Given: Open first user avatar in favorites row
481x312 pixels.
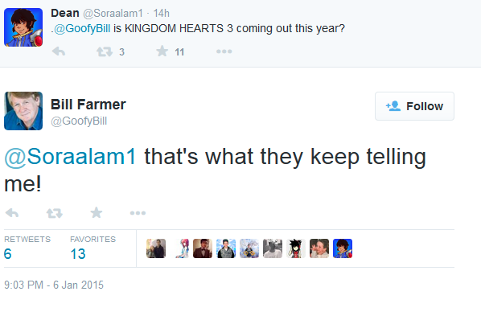Looking at the screenshot, I should tap(156, 248).
